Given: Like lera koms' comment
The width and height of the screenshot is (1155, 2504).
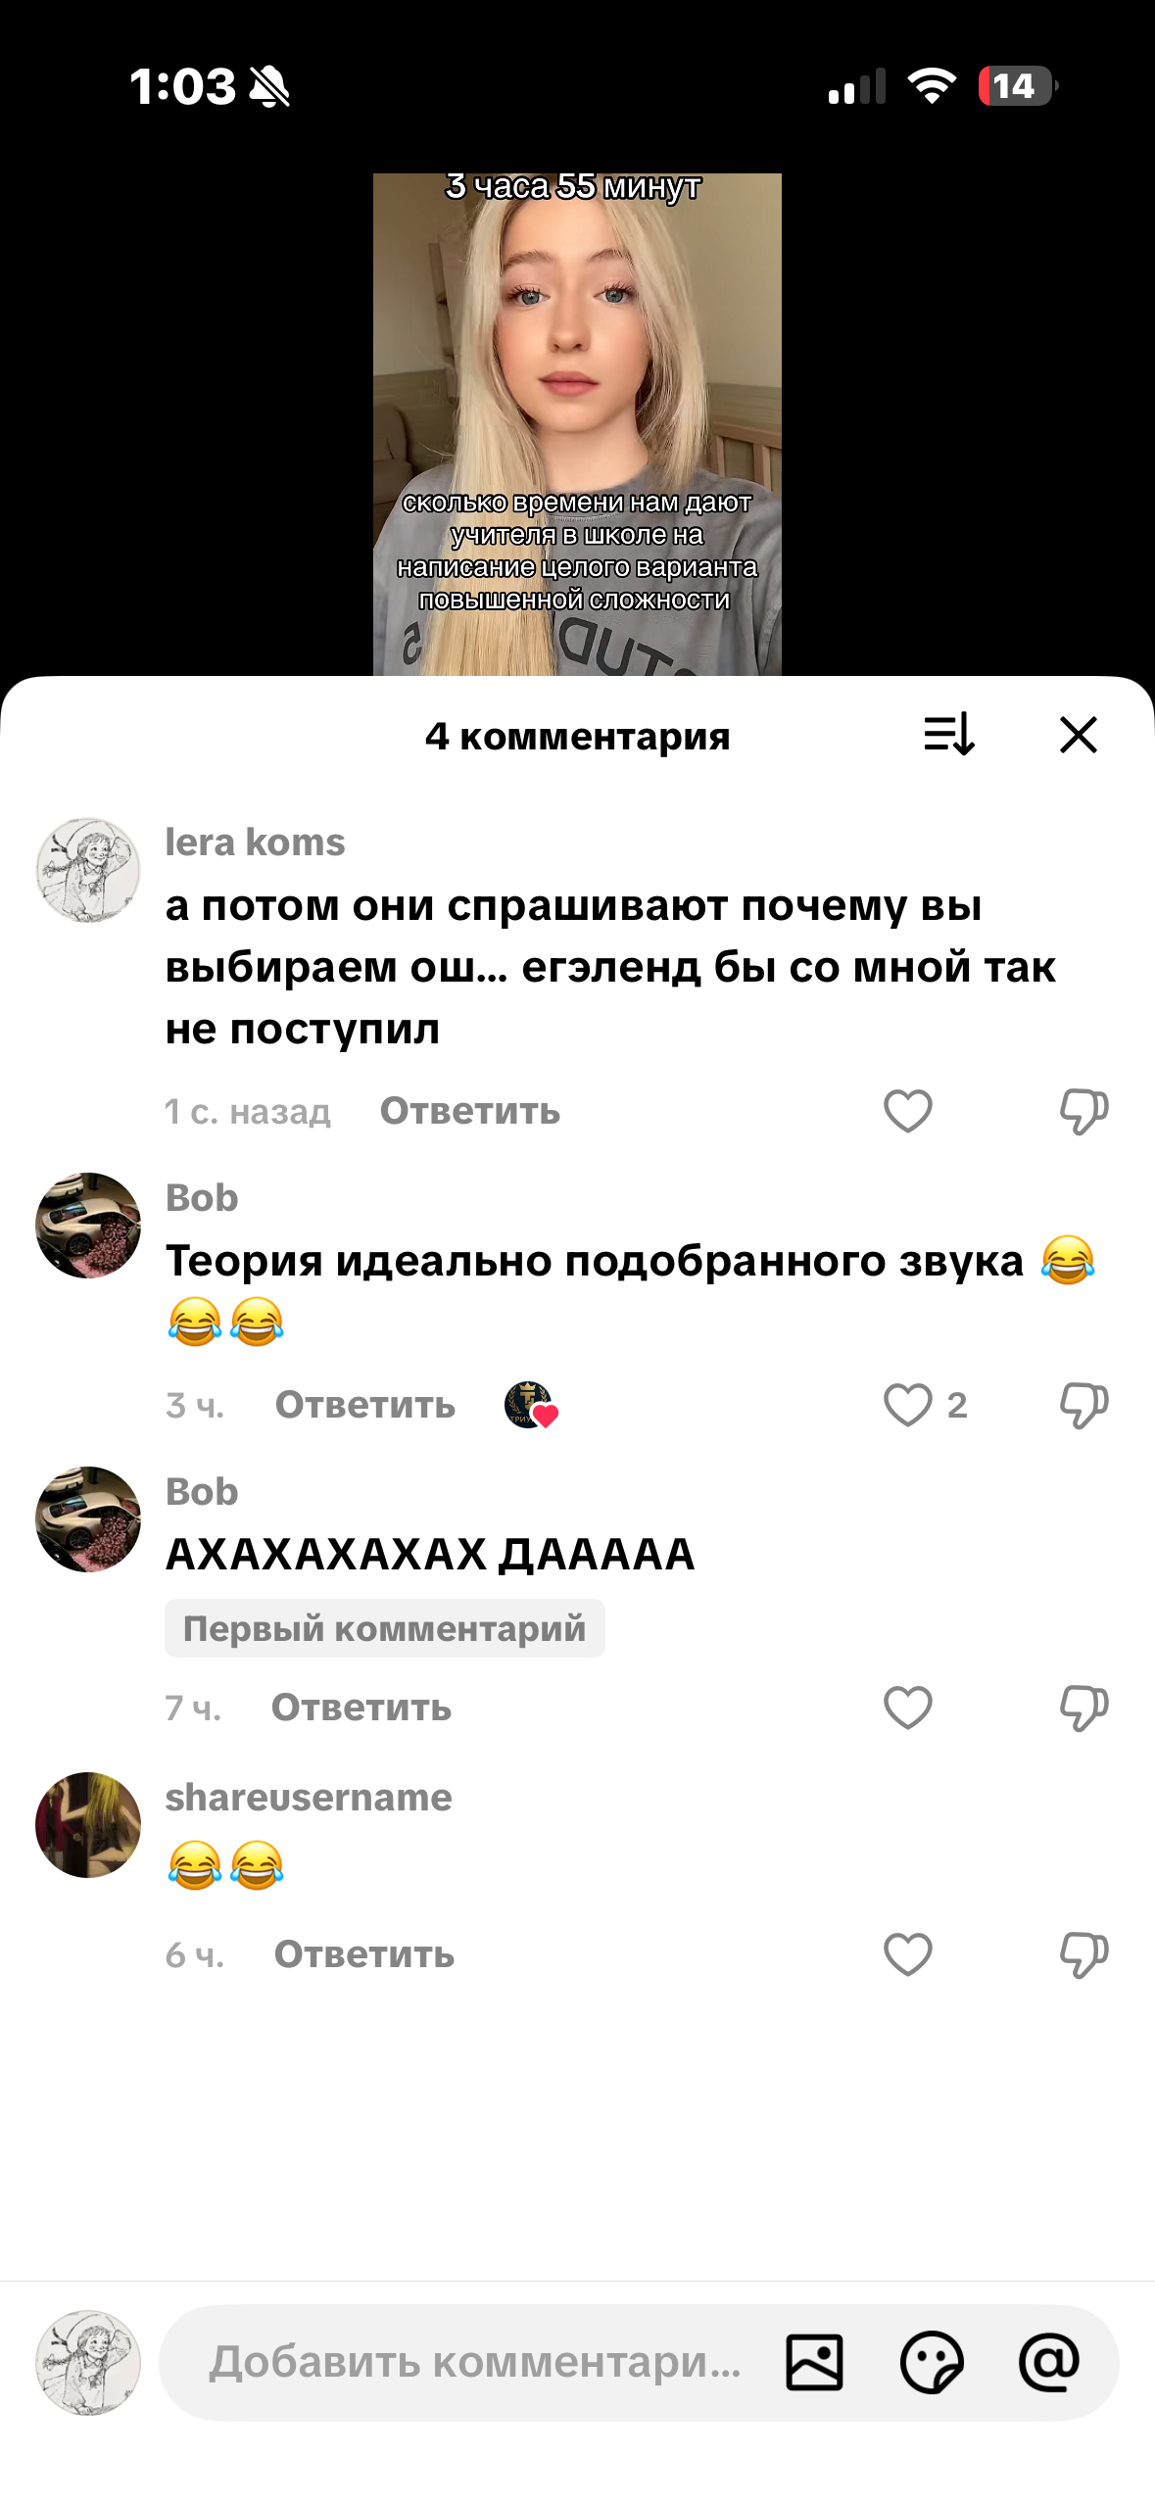Looking at the screenshot, I should pyautogui.click(x=907, y=1110).
